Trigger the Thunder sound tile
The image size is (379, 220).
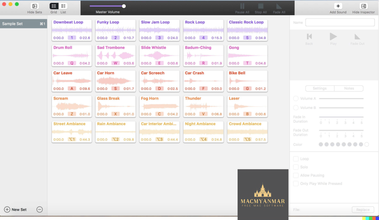point(204,107)
